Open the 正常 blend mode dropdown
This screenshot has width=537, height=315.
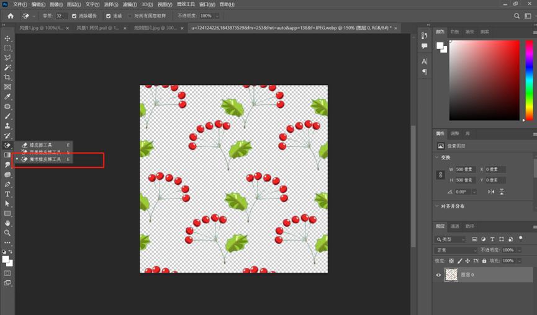(x=456, y=250)
